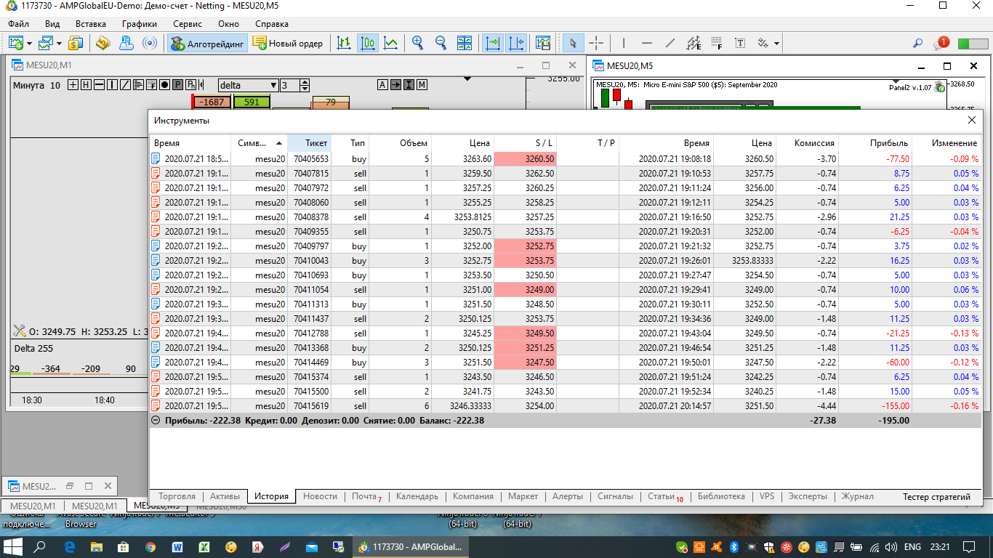Save chart as template icon
This screenshot has height=558, width=993.
(542, 43)
